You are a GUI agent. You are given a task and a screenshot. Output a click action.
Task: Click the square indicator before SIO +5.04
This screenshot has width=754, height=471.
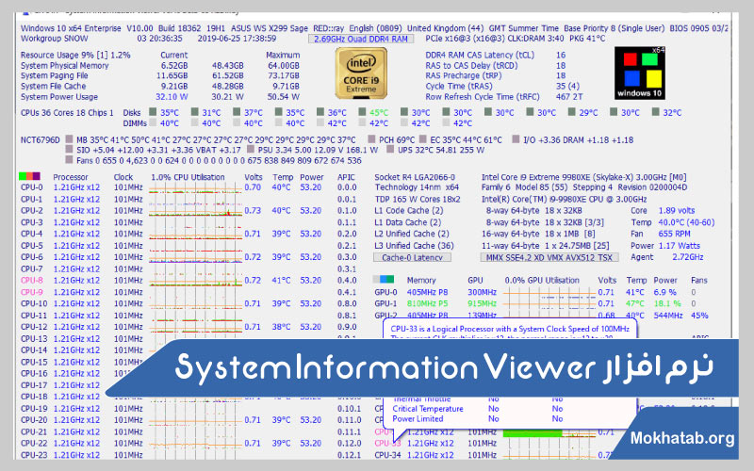pos(69,150)
